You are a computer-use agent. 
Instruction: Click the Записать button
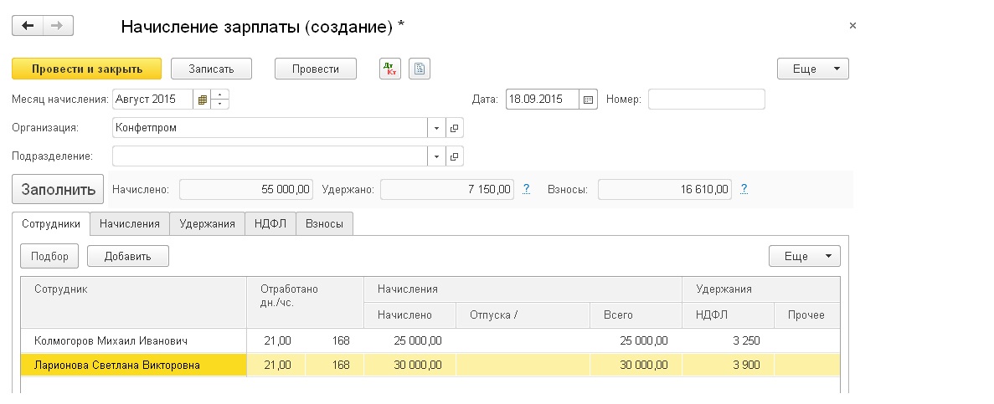[211, 69]
